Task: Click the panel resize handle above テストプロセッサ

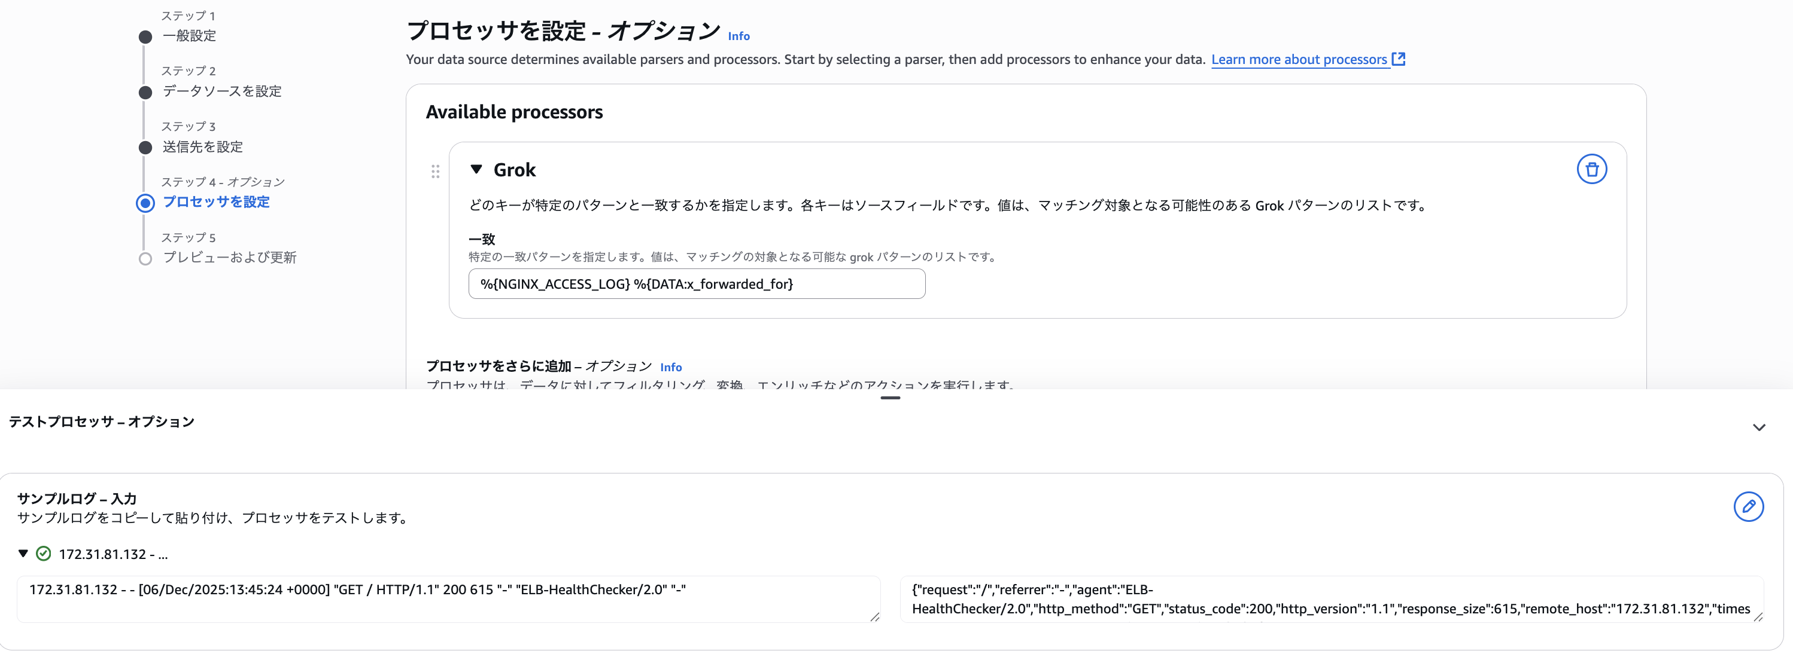Action: coord(891,398)
